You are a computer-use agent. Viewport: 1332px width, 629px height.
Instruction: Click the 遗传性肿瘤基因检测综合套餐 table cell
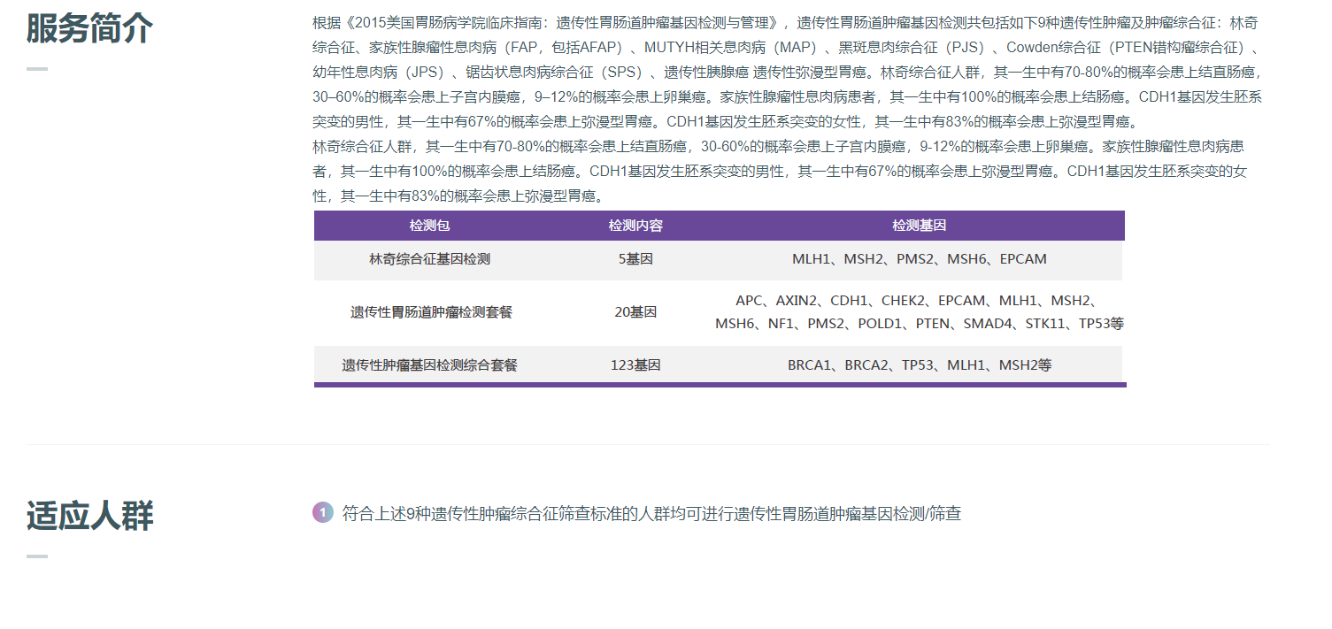pos(429,365)
